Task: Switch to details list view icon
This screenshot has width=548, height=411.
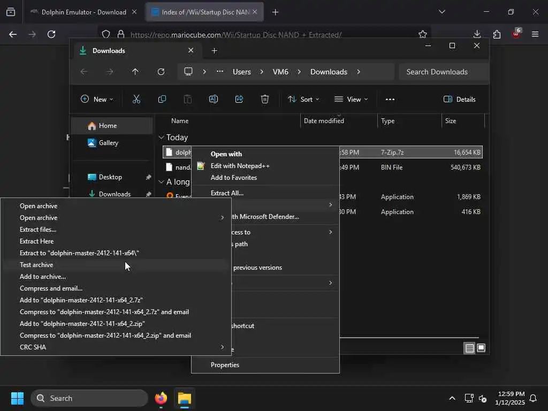Action: coord(469,348)
